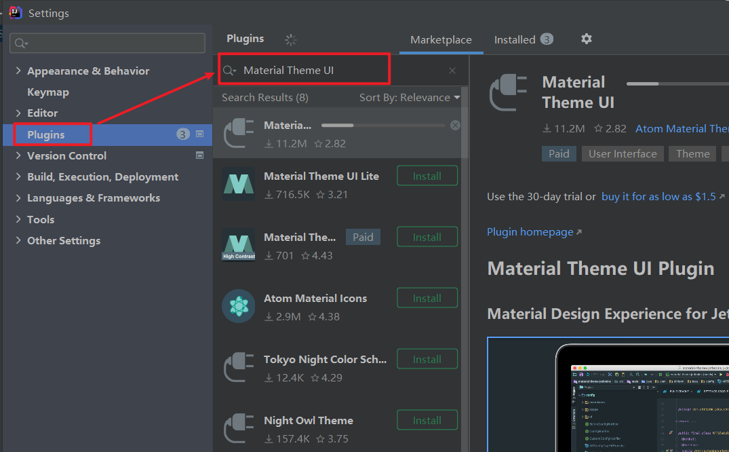Select Keymap in the settings tree
Viewport: 729px width, 452px height.
(x=48, y=92)
